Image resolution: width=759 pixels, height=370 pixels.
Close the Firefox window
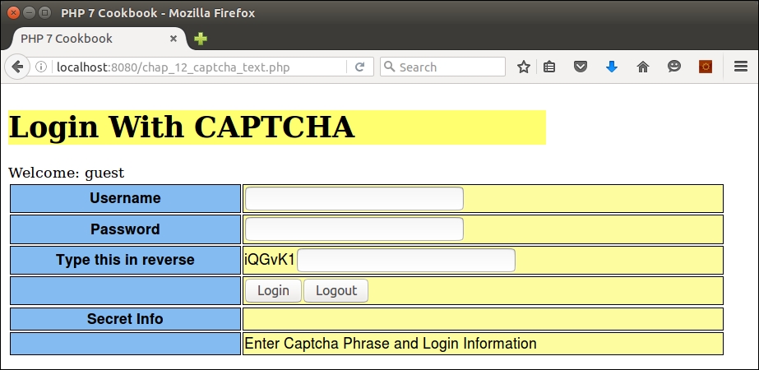click(13, 13)
